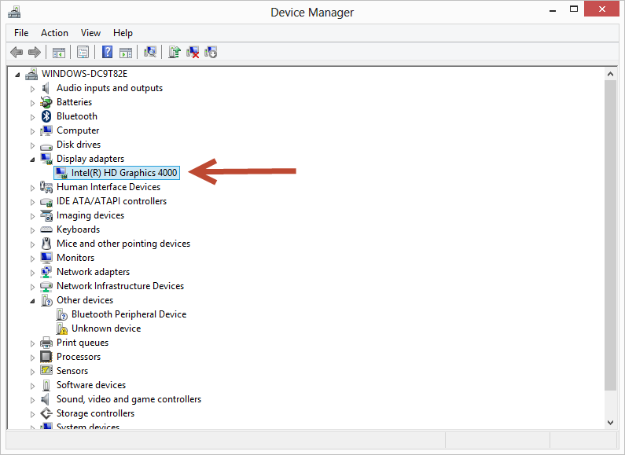
Task: Open the View menu
Action: [x=90, y=33]
